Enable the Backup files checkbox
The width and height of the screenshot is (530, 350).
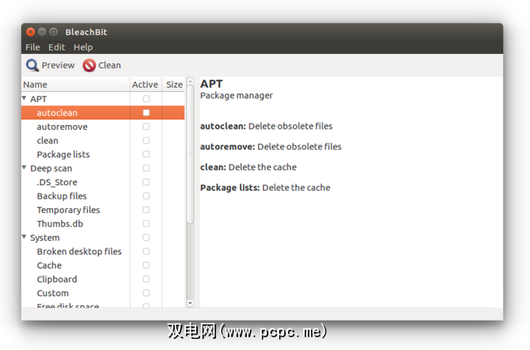click(146, 196)
